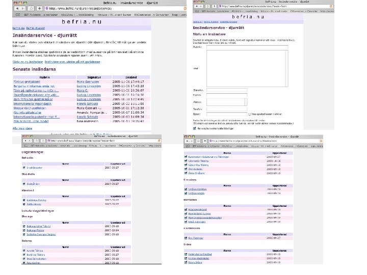Open 'Internationella Vegandagen' letter link

(x=32, y=103)
